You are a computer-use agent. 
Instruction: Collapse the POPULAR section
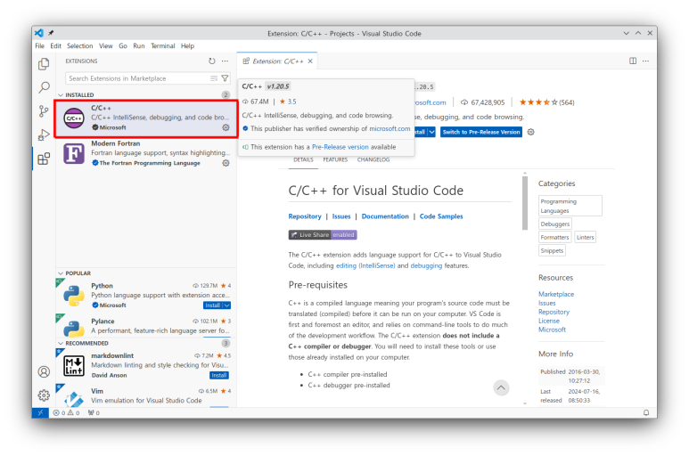click(61, 273)
